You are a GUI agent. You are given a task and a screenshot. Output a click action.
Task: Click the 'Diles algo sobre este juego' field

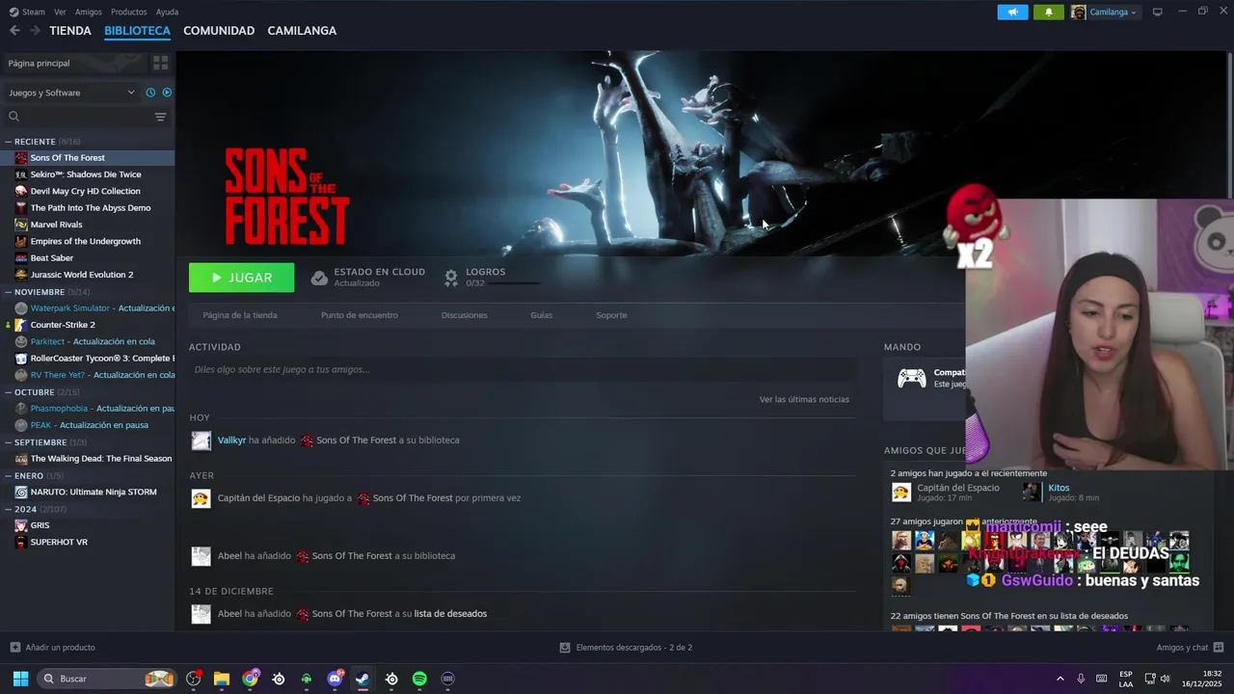[x=523, y=369]
